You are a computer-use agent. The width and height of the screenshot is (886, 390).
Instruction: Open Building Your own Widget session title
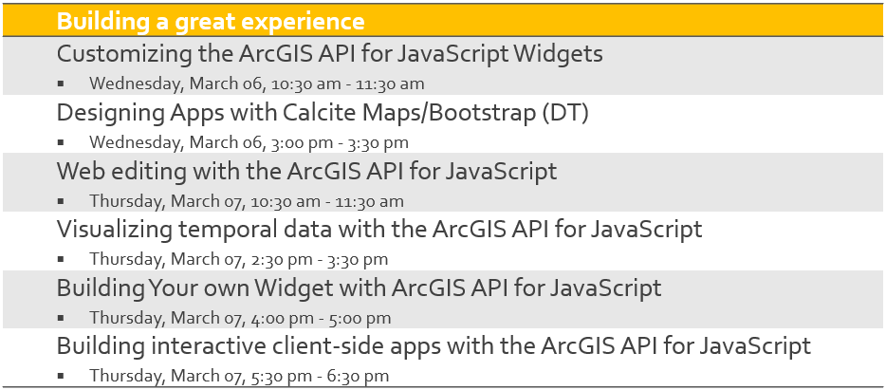359,288
